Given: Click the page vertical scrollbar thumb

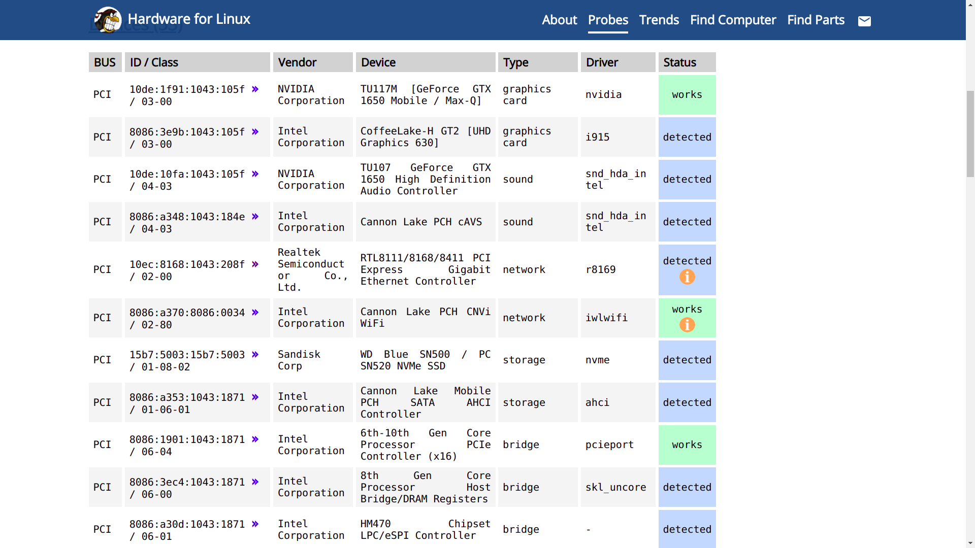Looking at the screenshot, I should [970, 133].
